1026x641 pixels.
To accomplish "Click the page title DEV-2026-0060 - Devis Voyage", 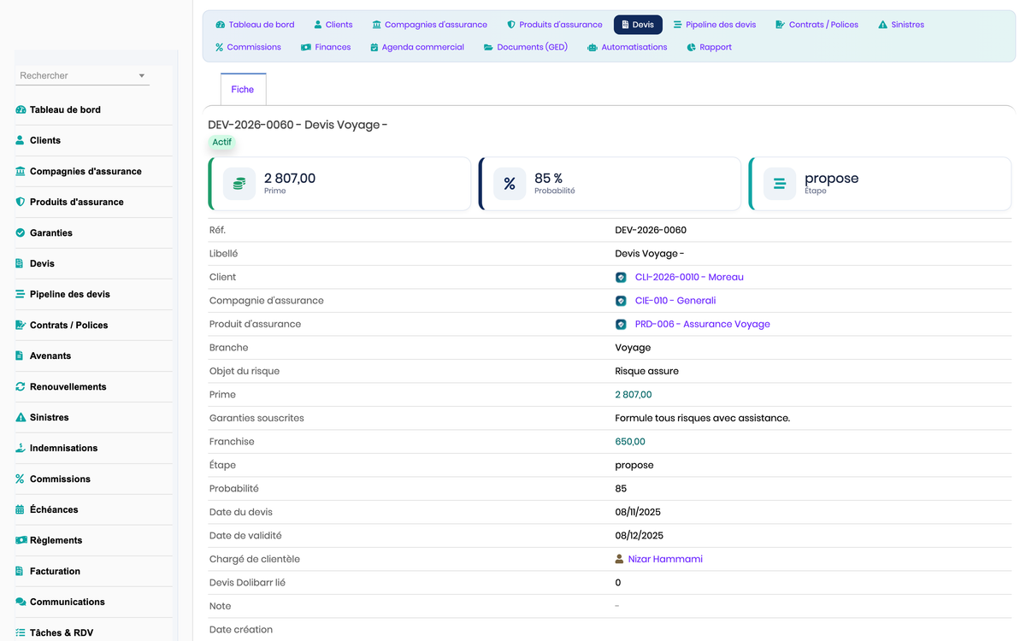I will tap(298, 125).
